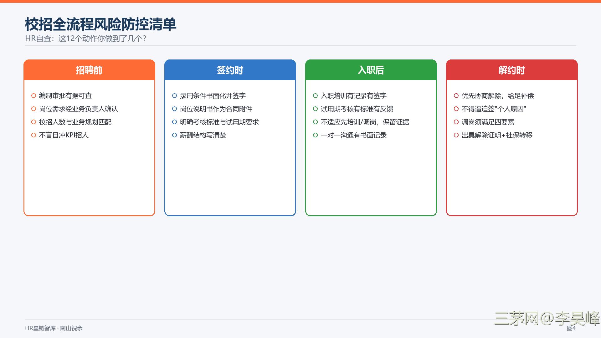
Task: Select the blue 签约时 card header
Action: (x=230, y=70)
